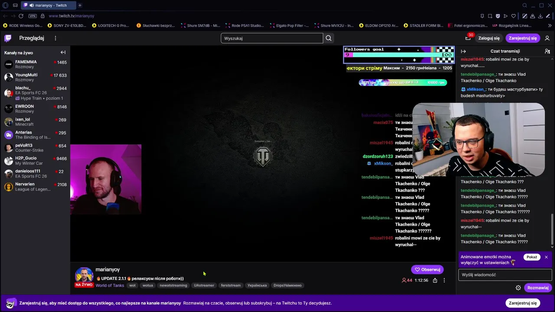This screenshot has height=312, width=555.
Task: Click the wot stream tag
Action: [133, 286]
